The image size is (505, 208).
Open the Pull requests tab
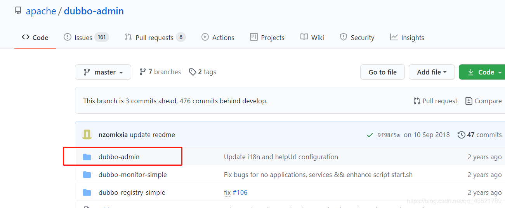click(x=155, y=38)
